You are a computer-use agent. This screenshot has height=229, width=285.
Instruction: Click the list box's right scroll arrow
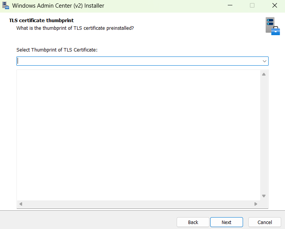[x=256, y=204]
